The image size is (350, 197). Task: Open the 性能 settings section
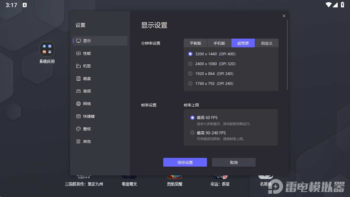pyautogui.click(x=86, y=53)
